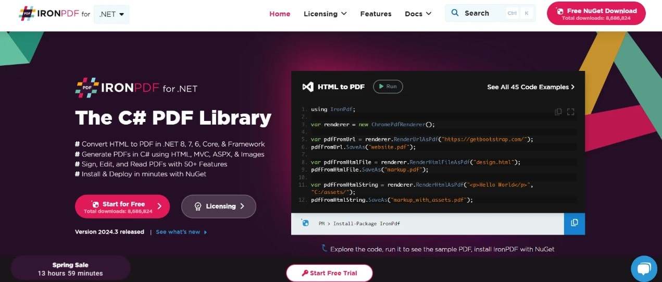Open the Licensing button in hero
Screen dimensions: 662x282
coord(219,206)
